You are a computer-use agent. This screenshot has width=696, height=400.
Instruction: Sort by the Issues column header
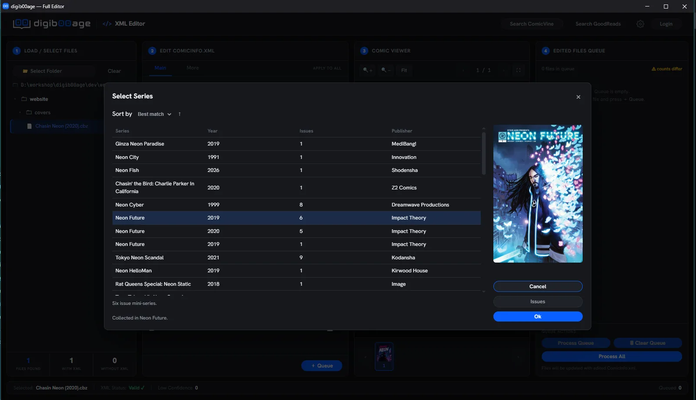click(x=306, y=131)
